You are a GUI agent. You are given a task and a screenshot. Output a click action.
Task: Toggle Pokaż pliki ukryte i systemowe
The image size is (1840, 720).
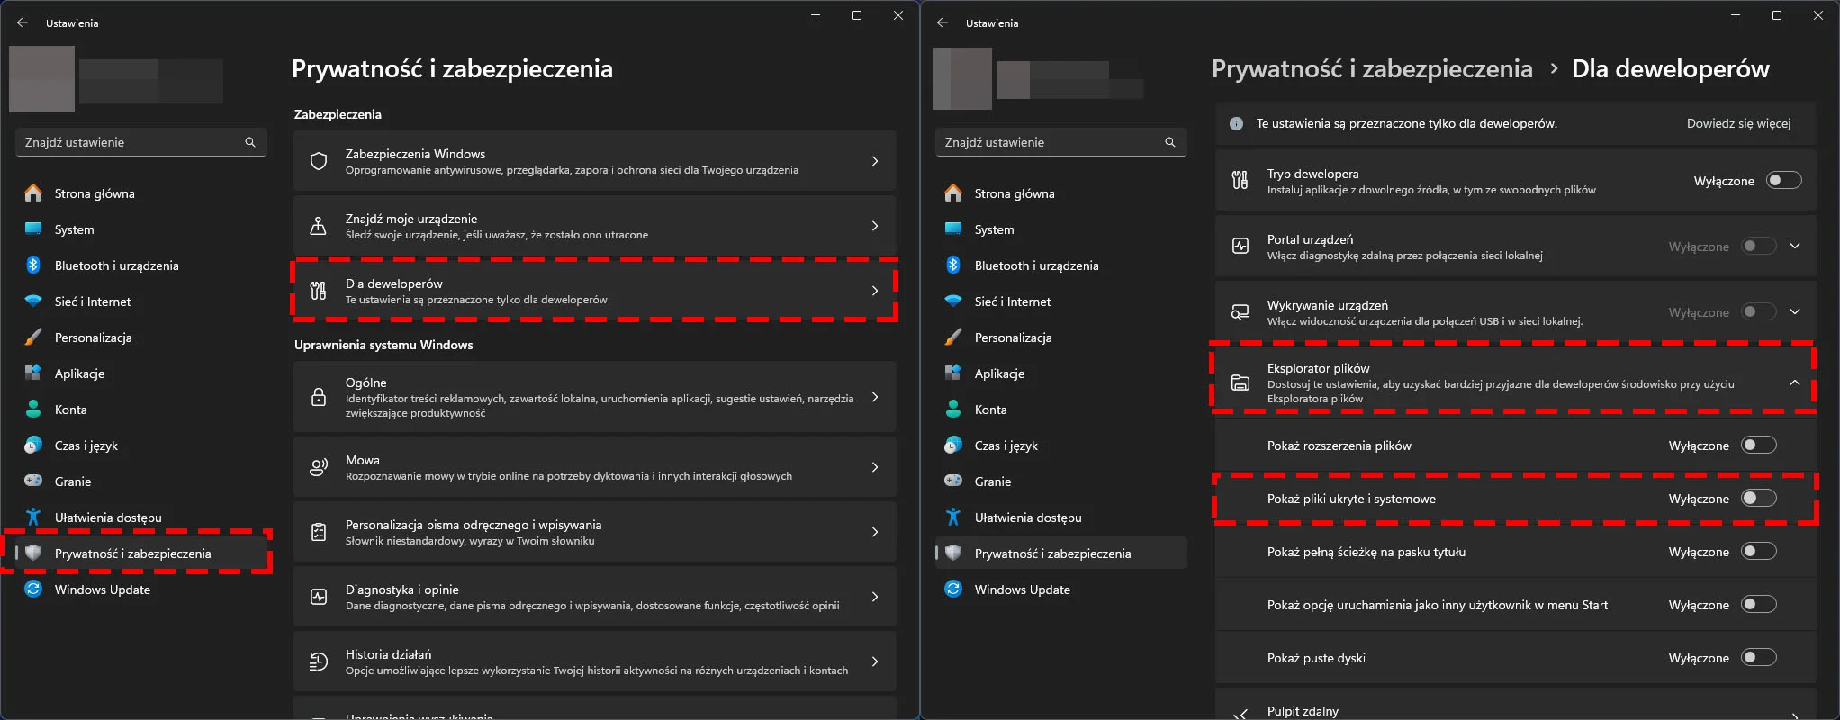[x=1759, y=498]
